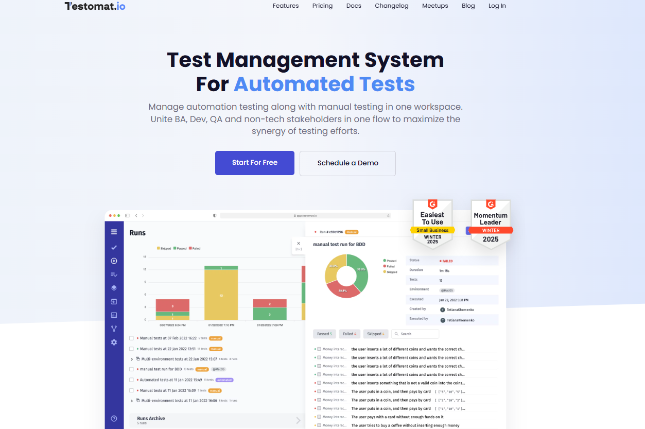Open the hamburger menu in the sidebar
The width and height of the screenshot is (645, 429).
[114, 232]
